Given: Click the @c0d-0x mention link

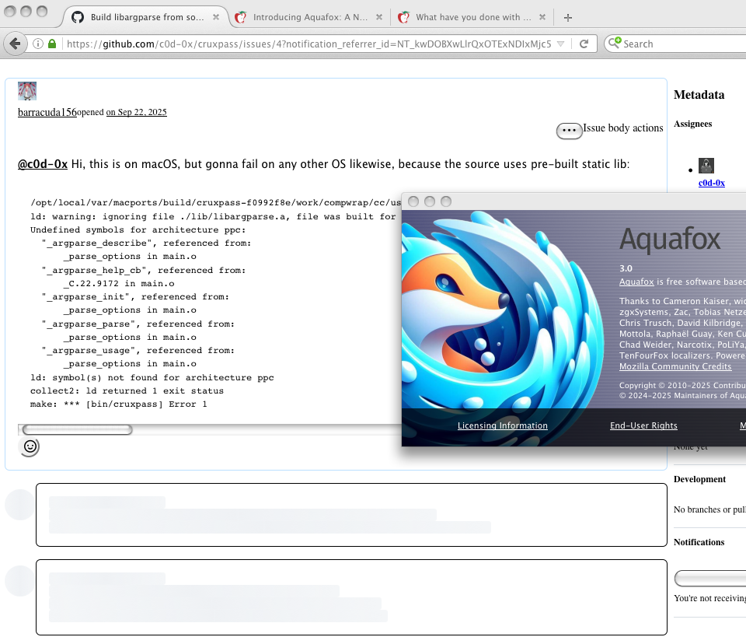Looking at the screenshot, I should (43, 164).
